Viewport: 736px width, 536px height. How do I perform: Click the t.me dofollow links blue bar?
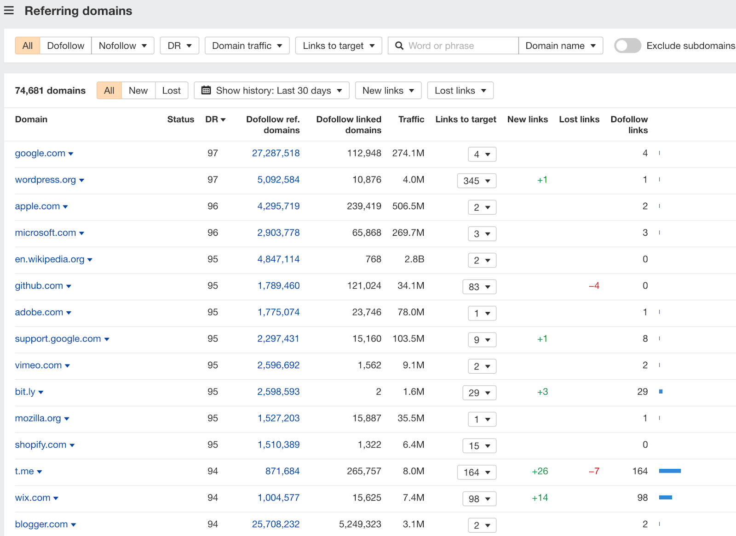click(670, 471)
